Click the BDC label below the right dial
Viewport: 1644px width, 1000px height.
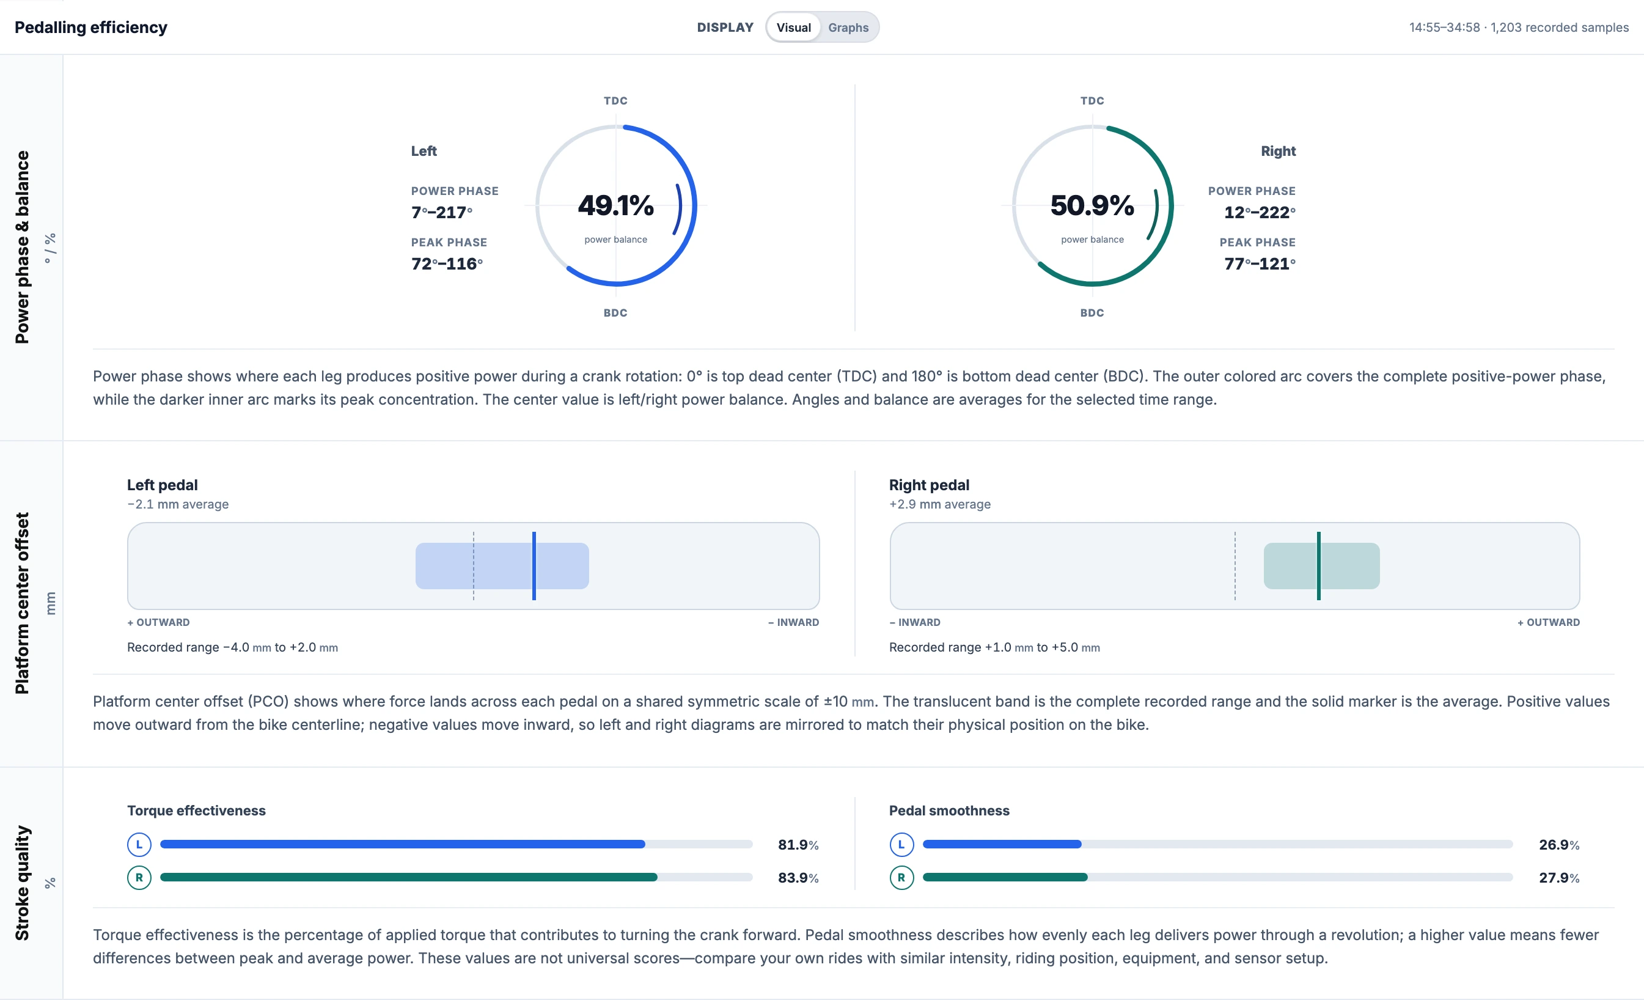click(1092, 313)
